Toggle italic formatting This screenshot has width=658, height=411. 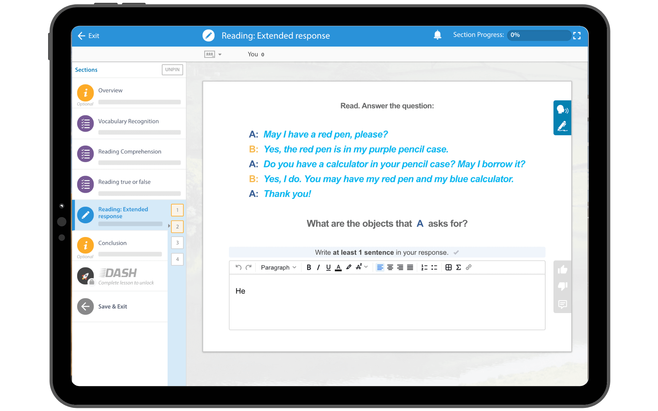pos(318,267)
